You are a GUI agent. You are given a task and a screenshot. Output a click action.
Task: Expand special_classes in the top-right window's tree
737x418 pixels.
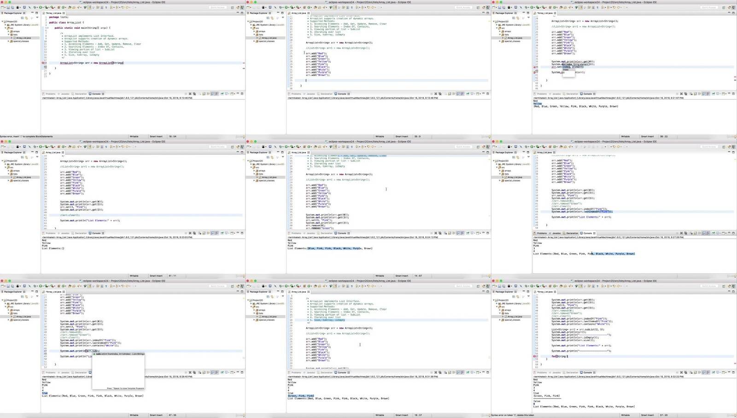(x=499, y=41)
